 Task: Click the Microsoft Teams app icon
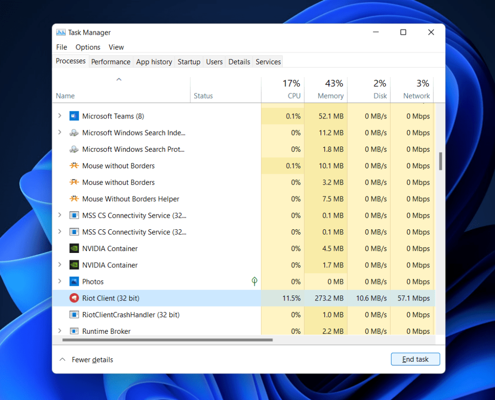[74, 116]
